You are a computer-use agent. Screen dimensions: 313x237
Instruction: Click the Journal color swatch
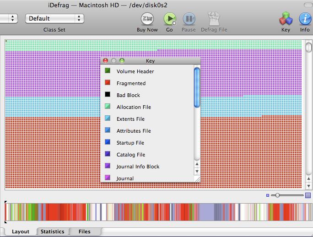coord(108,178)
